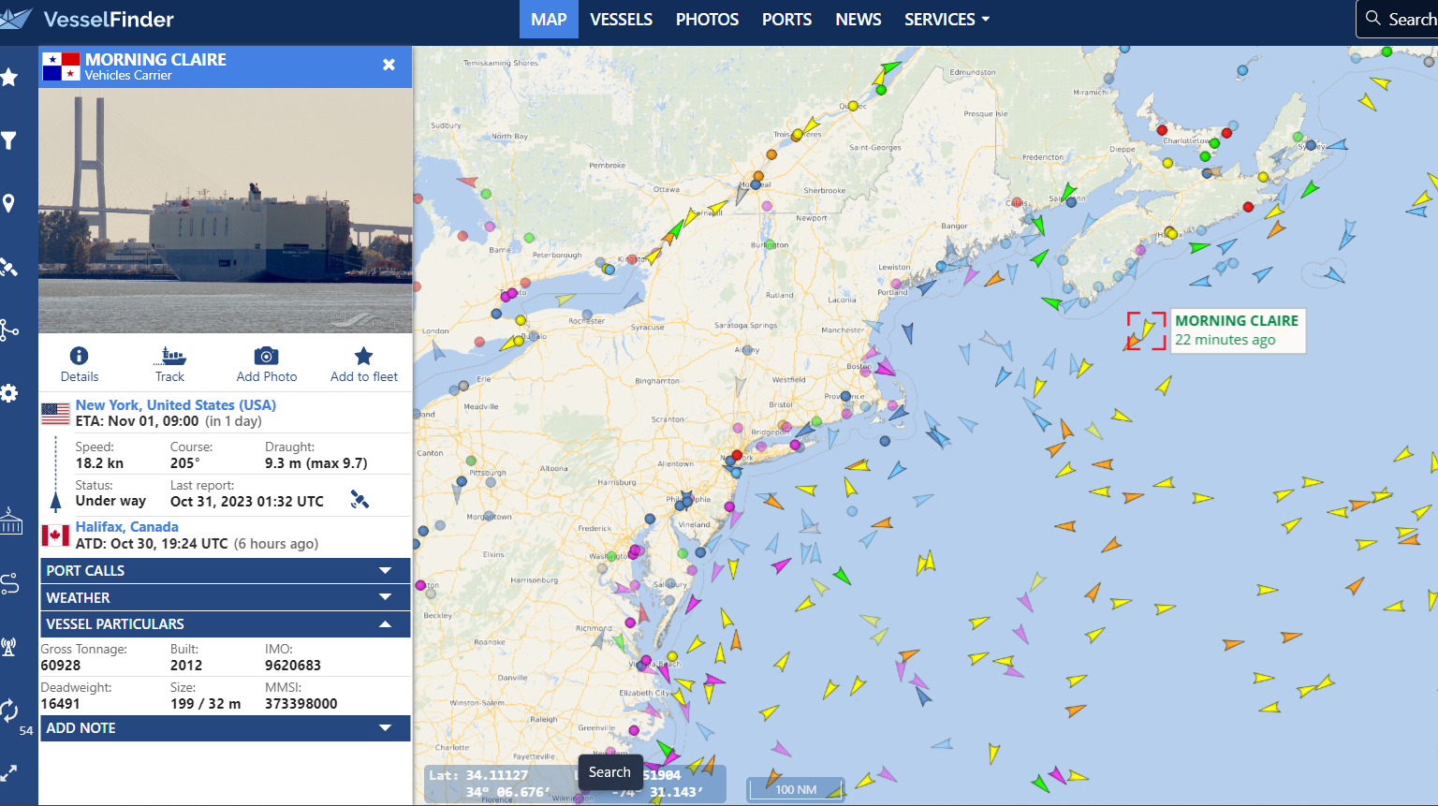The height and width of the screenshot is (806, 1438).
Task: Click the Panama flag icon
Action: (61, 66)
